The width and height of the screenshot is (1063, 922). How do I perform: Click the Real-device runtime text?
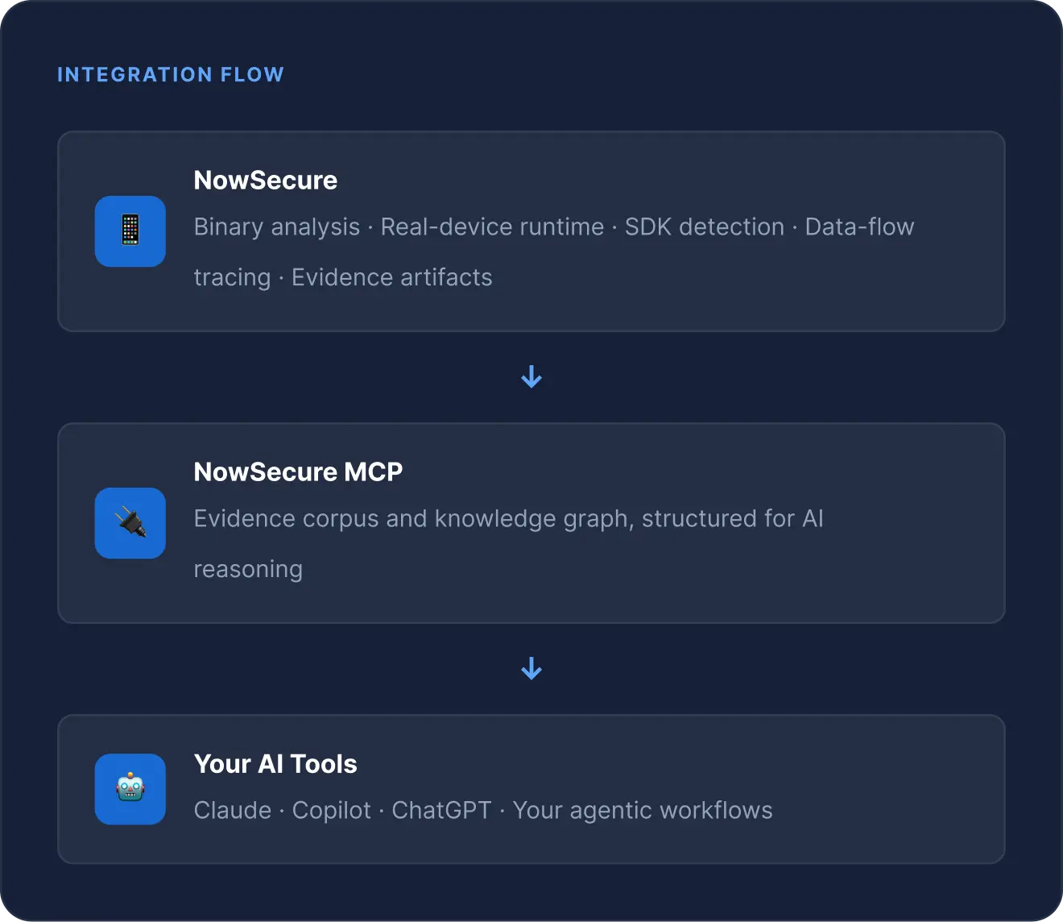coord(492,227)
